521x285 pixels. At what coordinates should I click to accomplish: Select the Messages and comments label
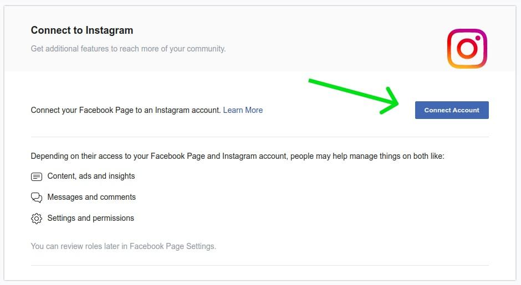[91, 197]
